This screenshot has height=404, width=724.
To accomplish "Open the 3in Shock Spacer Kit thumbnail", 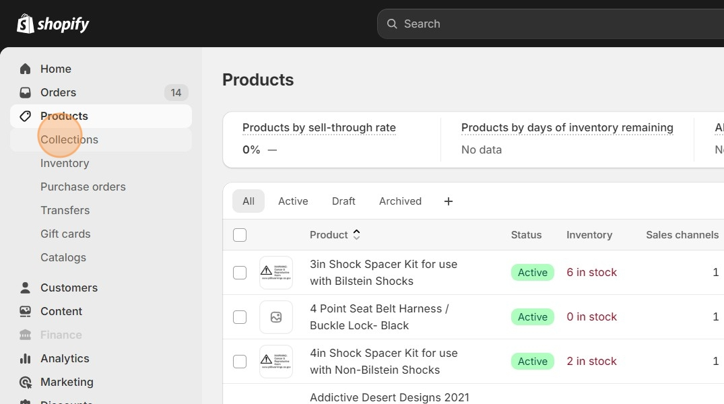I will tap(276, 273).
